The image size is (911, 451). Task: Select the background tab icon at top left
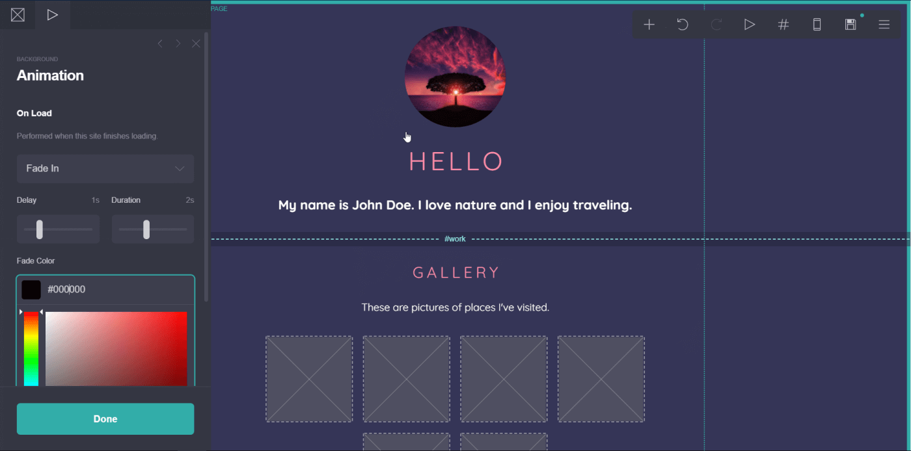click(18, 14)
